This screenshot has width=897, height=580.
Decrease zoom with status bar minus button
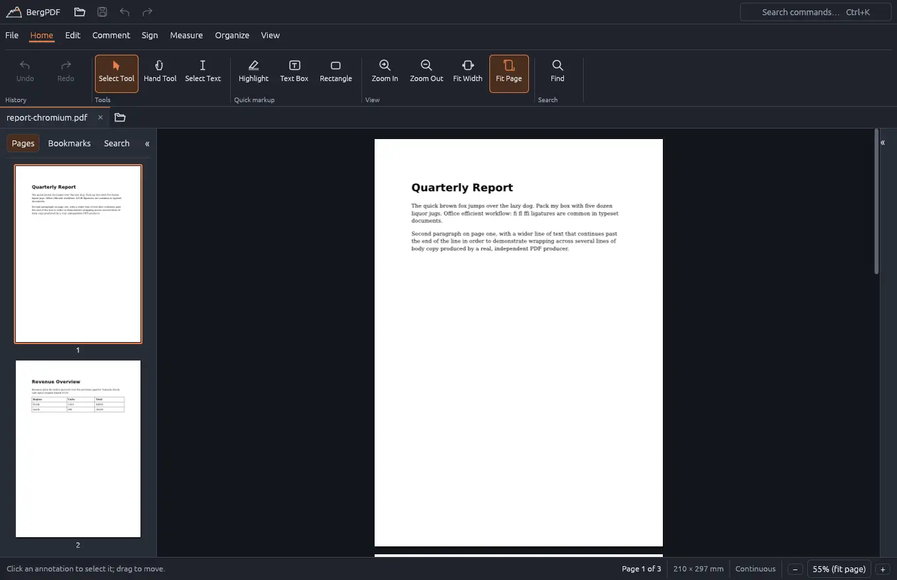(795, 569)
